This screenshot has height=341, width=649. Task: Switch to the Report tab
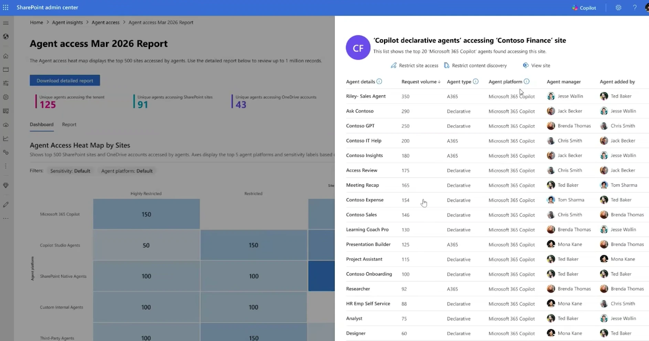point(69,124)
